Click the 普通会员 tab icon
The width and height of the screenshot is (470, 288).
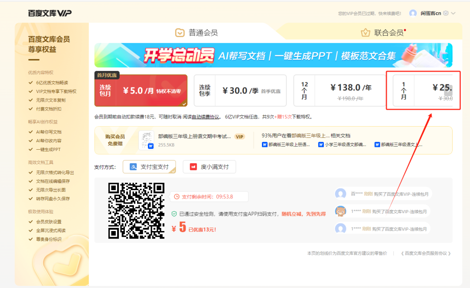point(180,33)
